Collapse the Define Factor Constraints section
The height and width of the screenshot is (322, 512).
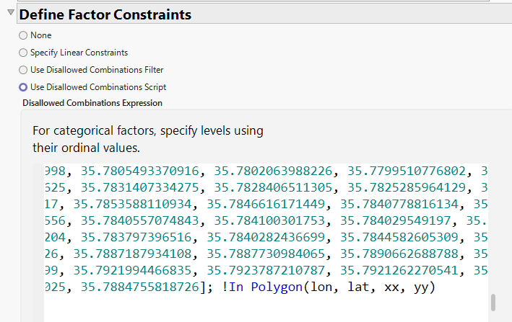[x=11, y=12]
